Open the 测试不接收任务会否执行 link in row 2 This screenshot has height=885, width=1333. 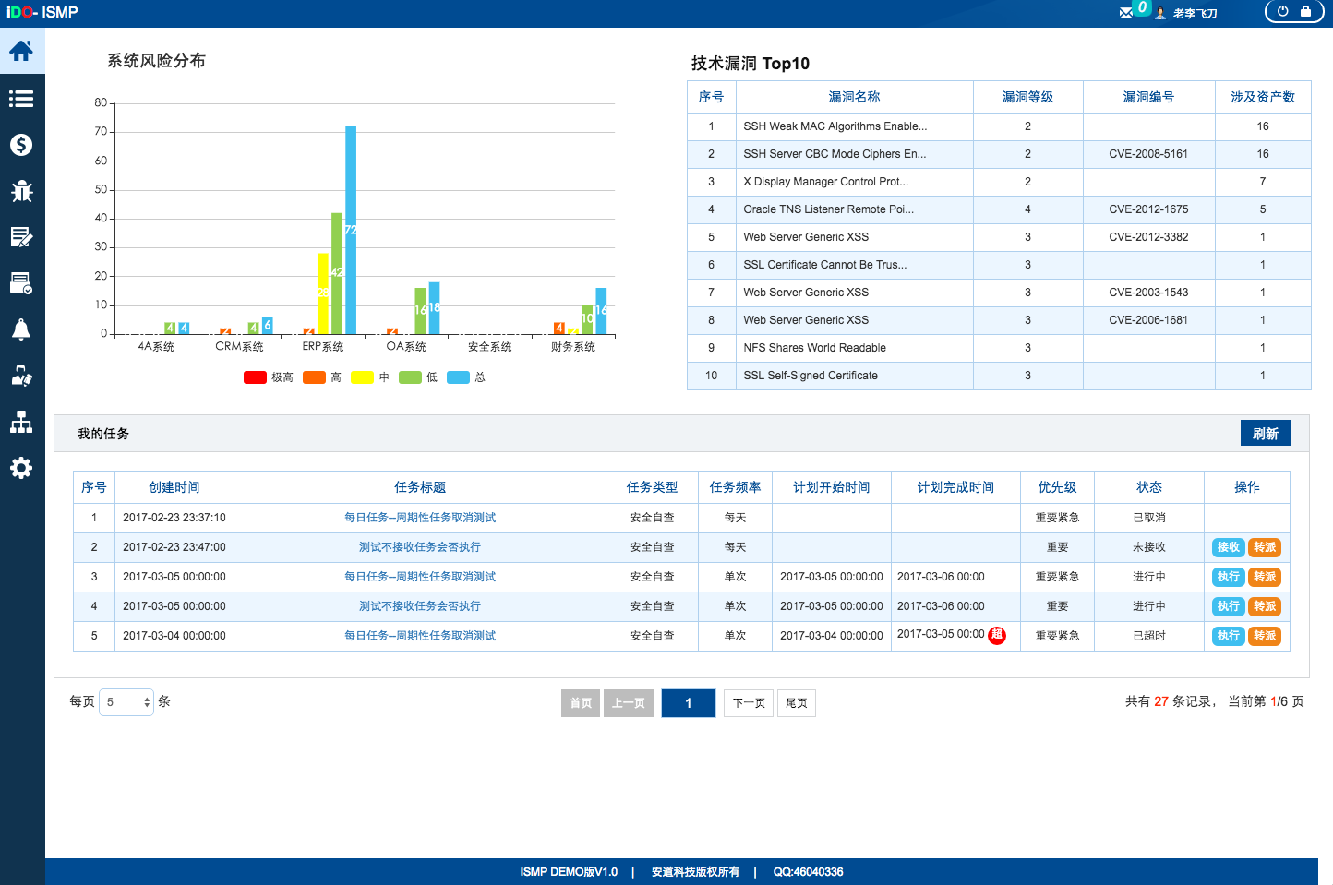(419, 547)
